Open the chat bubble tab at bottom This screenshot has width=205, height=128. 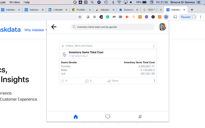(x=108, y=116)
